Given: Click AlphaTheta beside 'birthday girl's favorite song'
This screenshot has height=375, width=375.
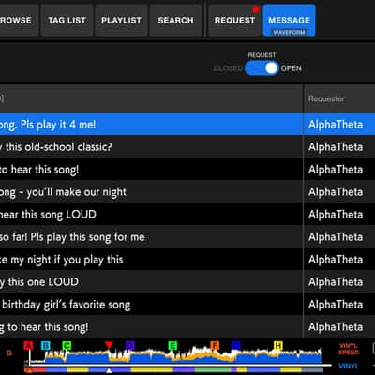Looking at the screenshot, I should (336, 305).
